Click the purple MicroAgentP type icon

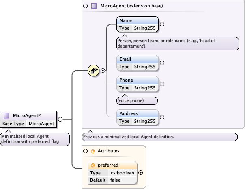click(x=6, y=115)
